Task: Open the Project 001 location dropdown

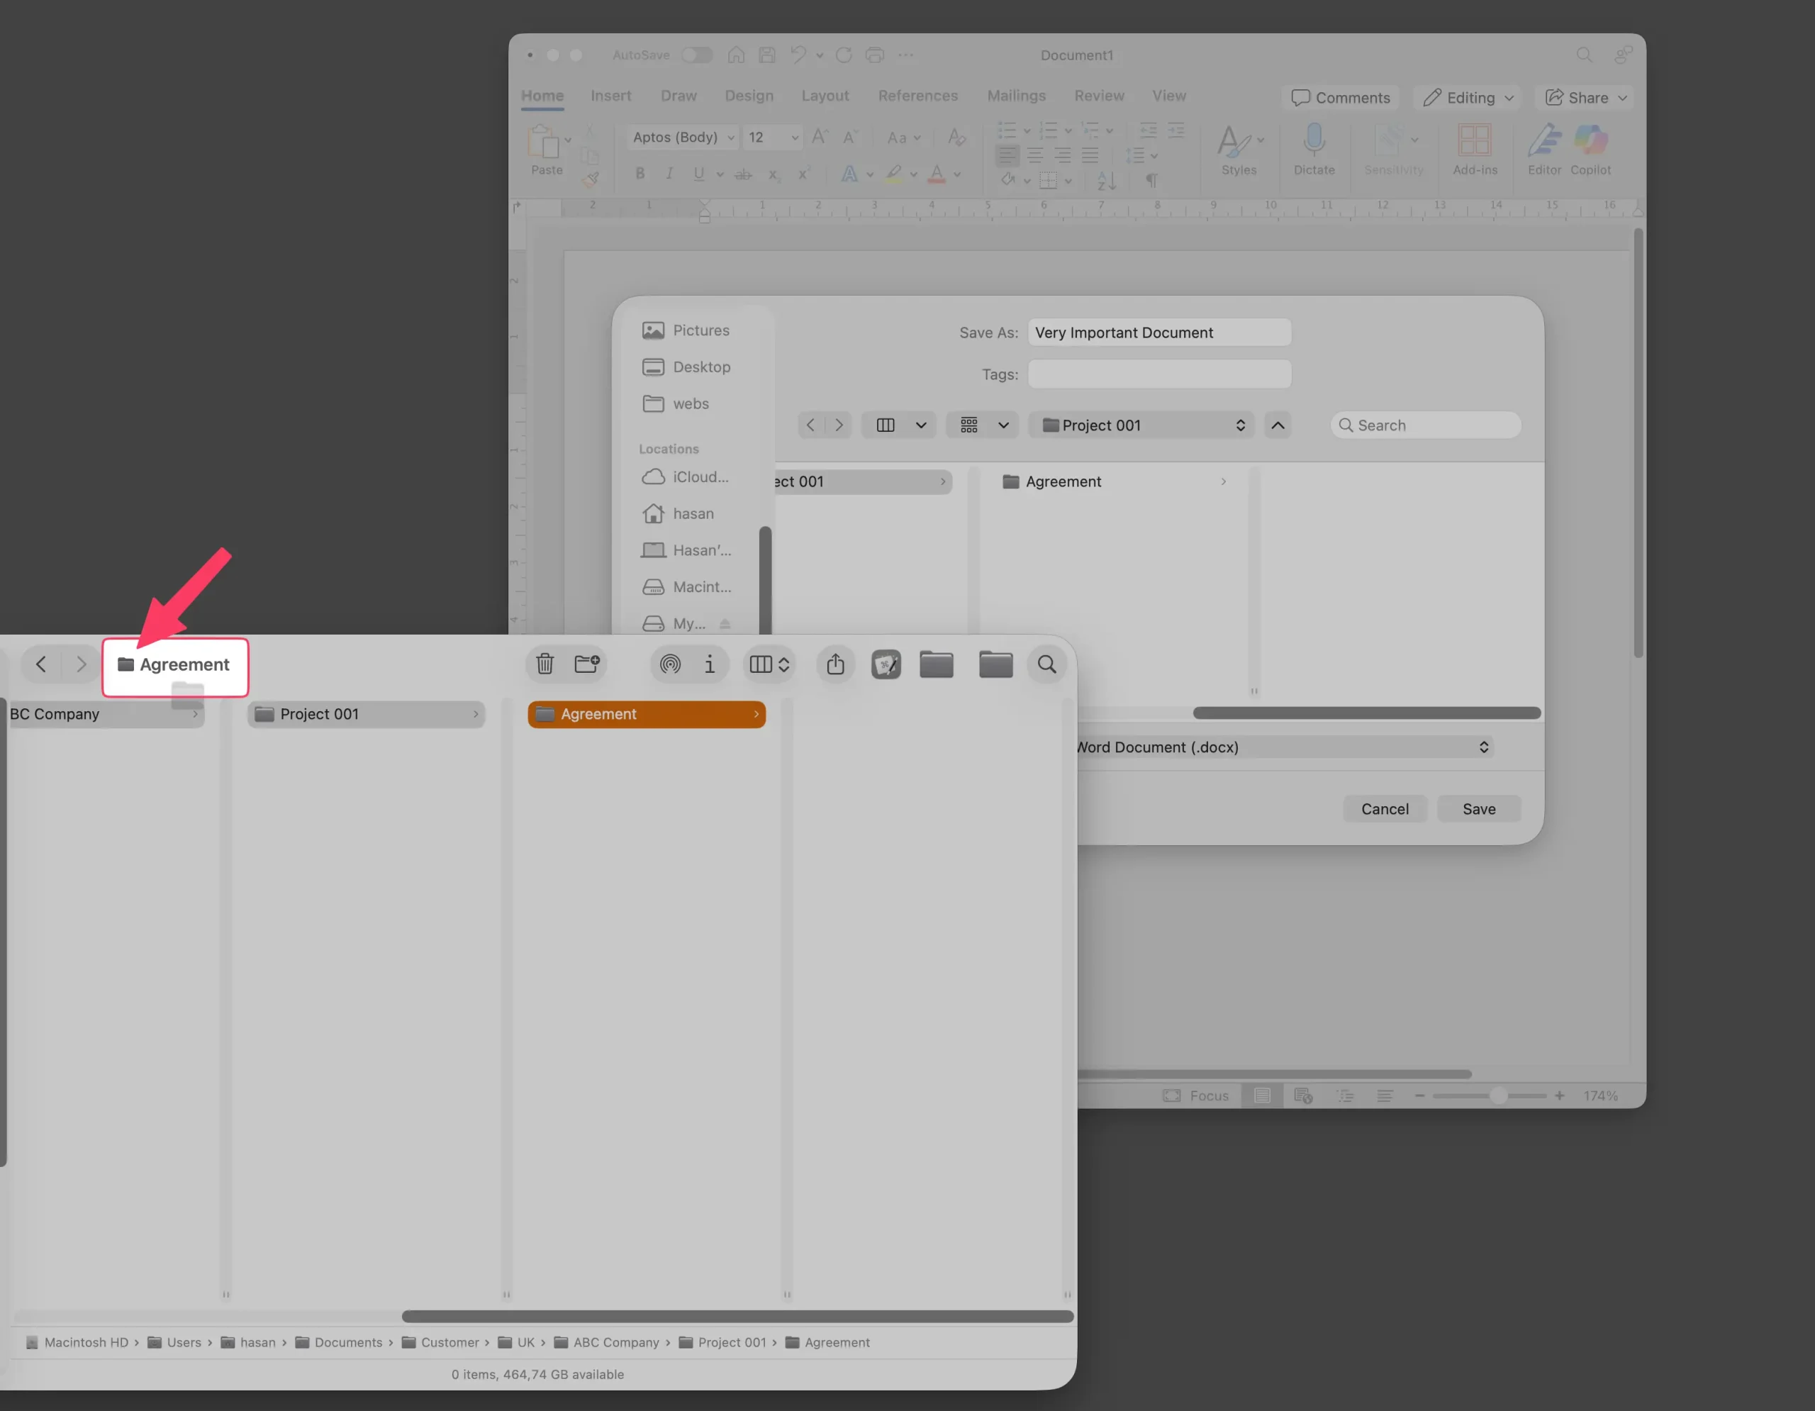Action: [x=1141, y=425]
